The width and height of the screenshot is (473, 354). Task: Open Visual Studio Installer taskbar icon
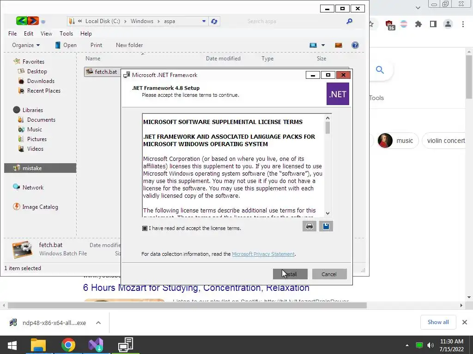96,345
